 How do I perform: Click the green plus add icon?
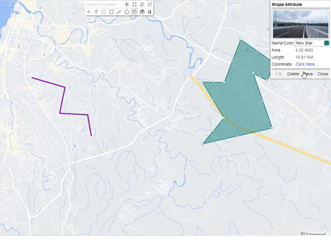pos(88,12)
